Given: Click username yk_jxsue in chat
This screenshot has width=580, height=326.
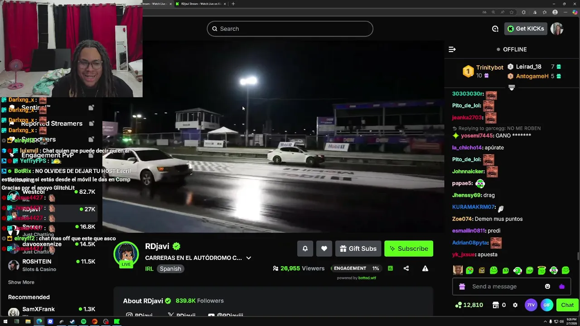Looking at the screenshot, I should pyautogui.click(x=464, y=254).
